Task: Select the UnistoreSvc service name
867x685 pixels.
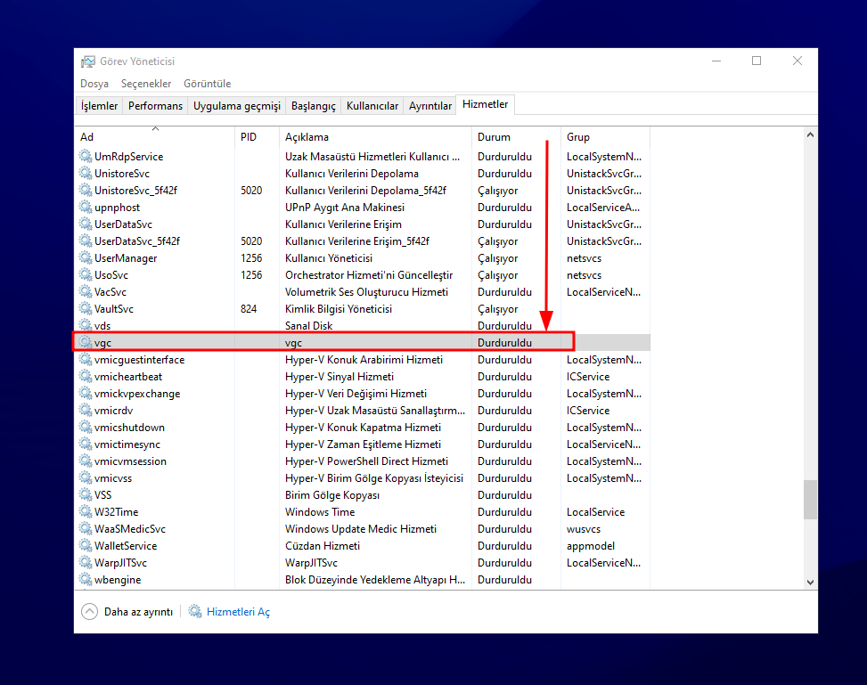Action: pos(122,173)
